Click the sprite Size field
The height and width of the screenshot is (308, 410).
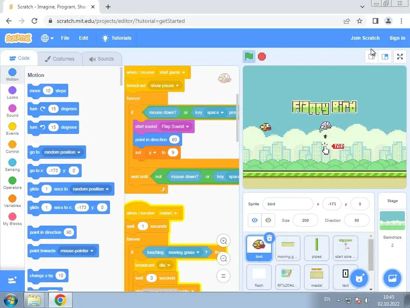click(x=305, y=220)
